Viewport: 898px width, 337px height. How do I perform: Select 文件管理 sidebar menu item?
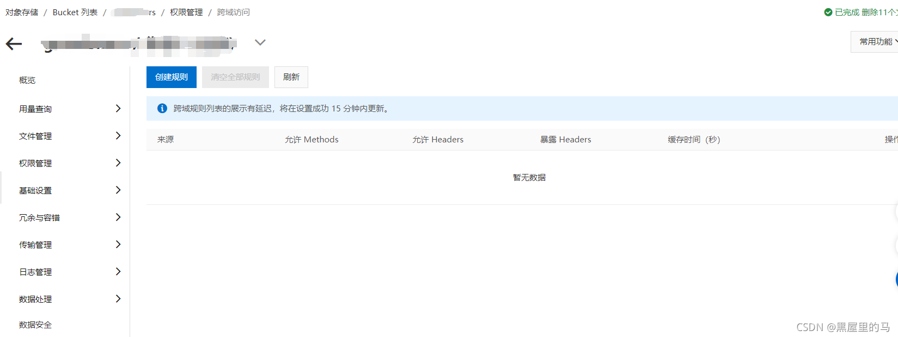coord(35,136)
